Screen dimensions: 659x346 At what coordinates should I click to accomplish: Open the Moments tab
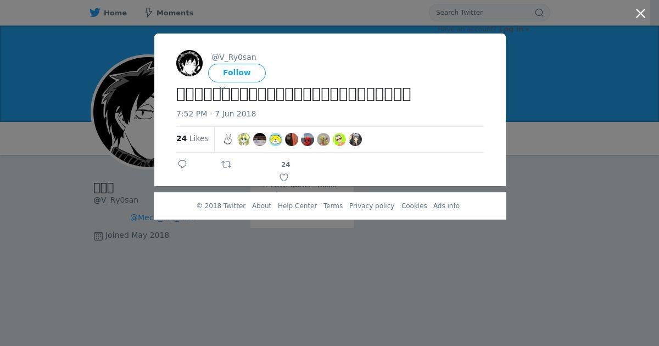[169, 13]
